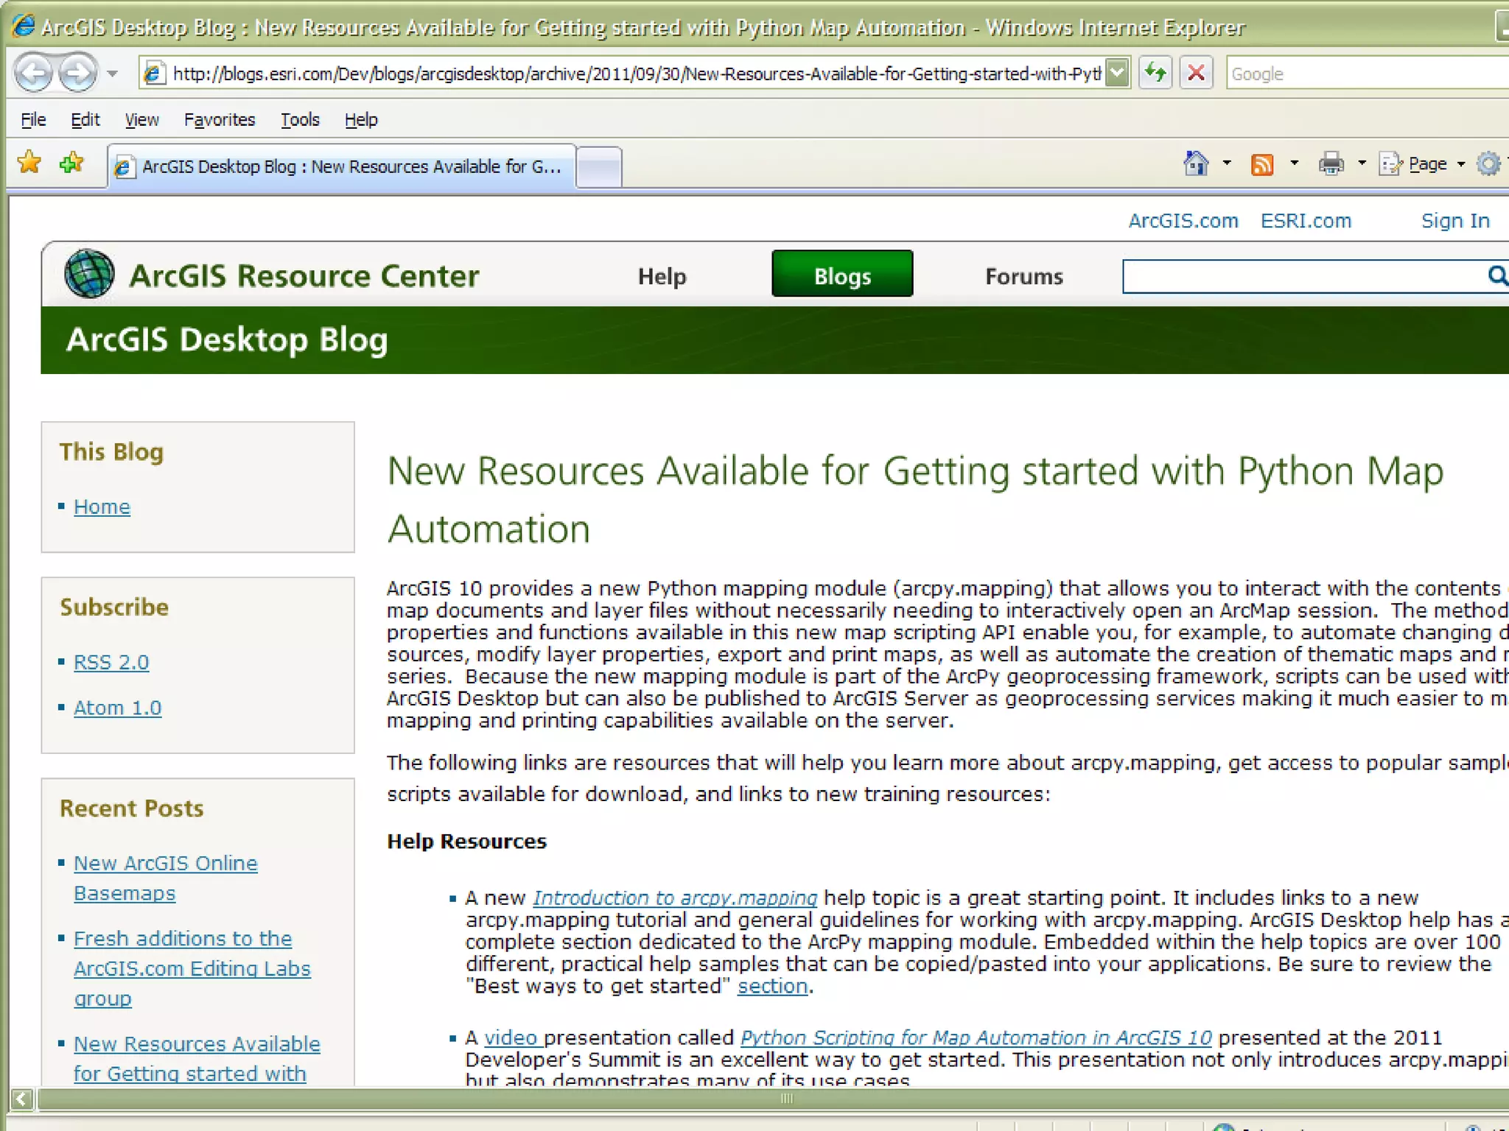Screen dimensions: 1509x1131
Task: Click the red Stop loading icon
Action: coord(1196,73)
